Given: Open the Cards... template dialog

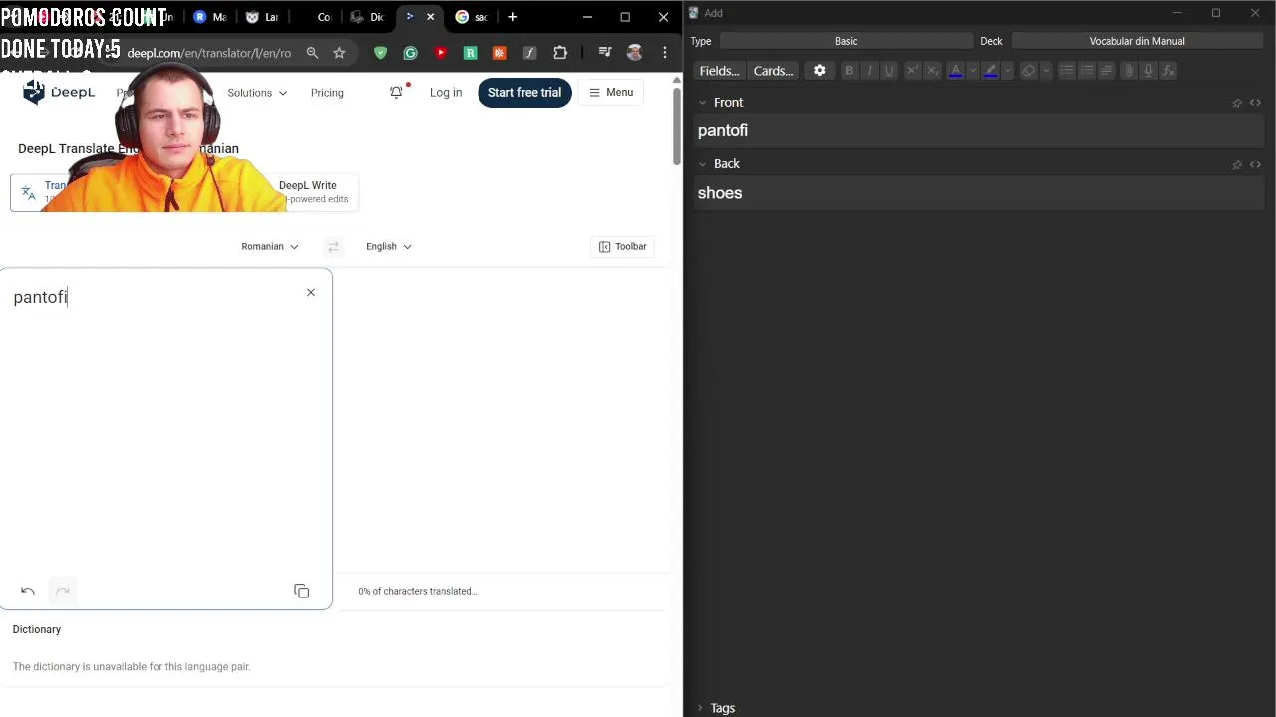Looking at the screenshot, I should tap(773, 71).
